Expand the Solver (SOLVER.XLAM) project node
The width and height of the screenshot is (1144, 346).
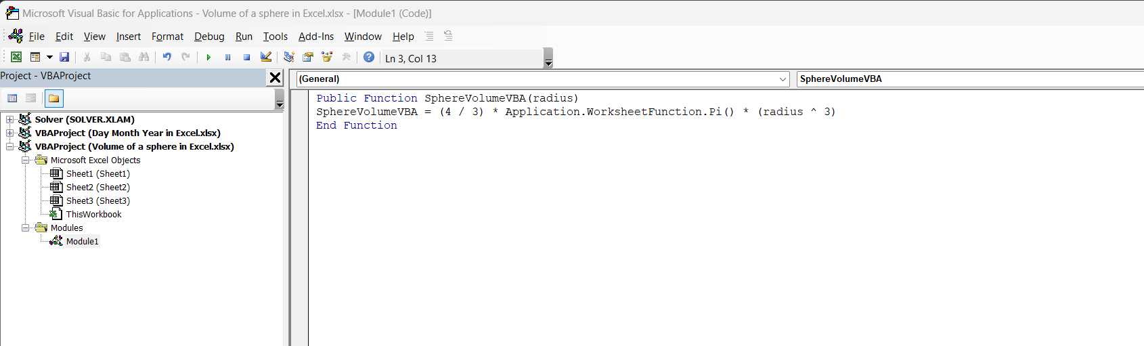(10, 120)
